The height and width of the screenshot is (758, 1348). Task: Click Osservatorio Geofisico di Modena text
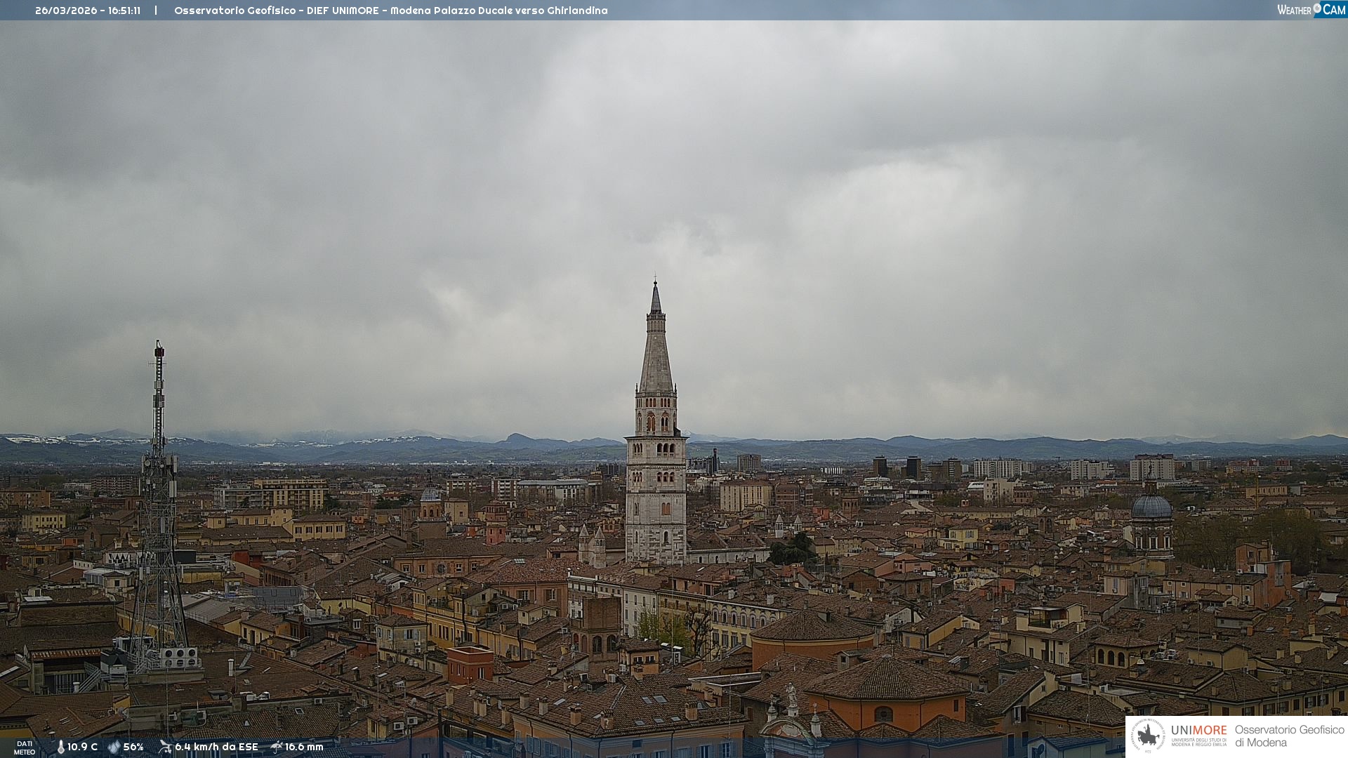(1289, 736)
